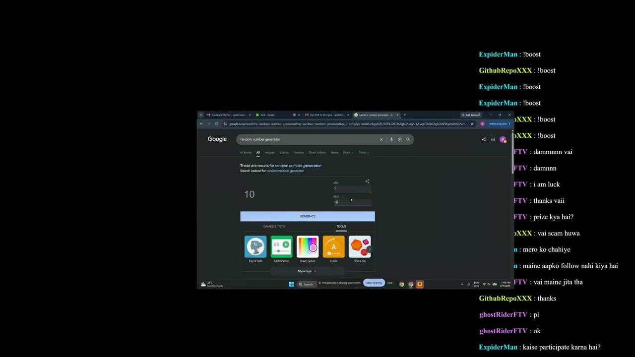Select the Videos search filter

coord(284,153)
